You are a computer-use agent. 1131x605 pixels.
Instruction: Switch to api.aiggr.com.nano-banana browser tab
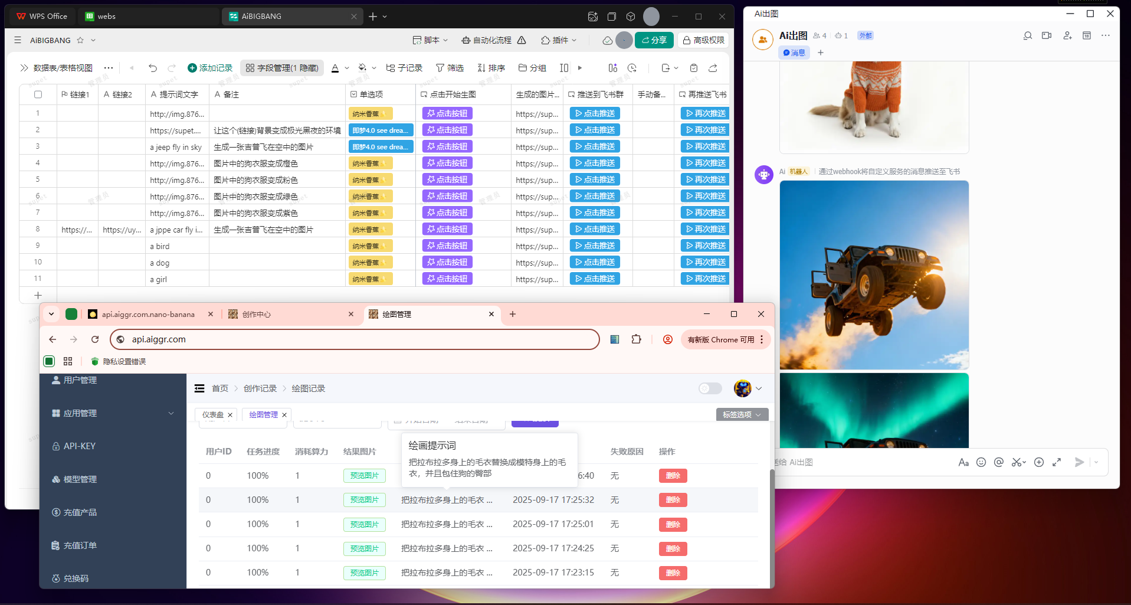point(148,315)
